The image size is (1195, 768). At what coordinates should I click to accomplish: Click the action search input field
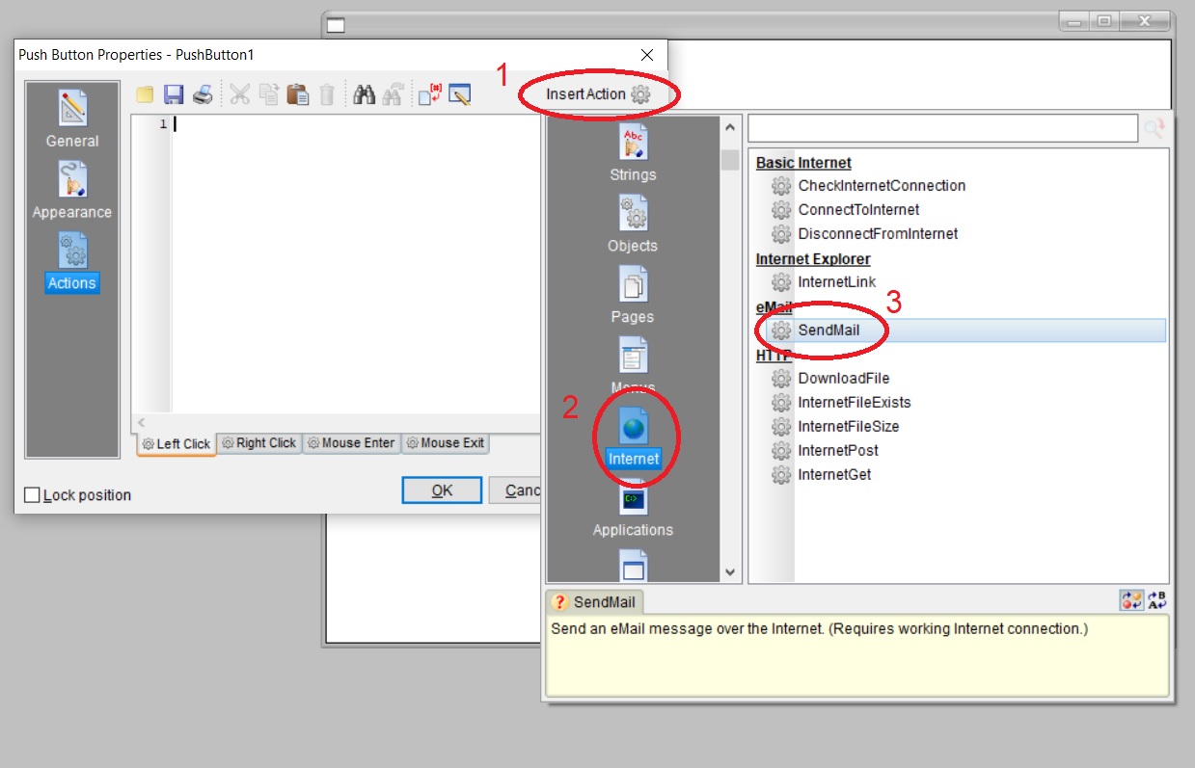click(942, 128)
